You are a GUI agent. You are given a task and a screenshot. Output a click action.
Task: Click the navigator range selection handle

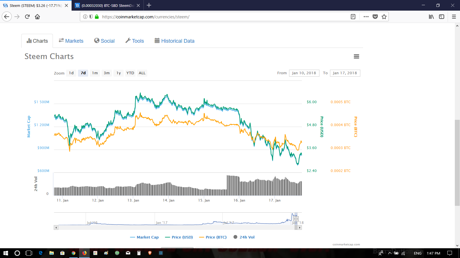(x=296, y=219)
